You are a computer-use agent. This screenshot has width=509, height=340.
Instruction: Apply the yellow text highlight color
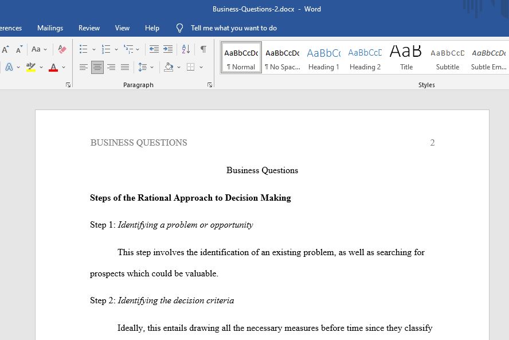(31, 67)
